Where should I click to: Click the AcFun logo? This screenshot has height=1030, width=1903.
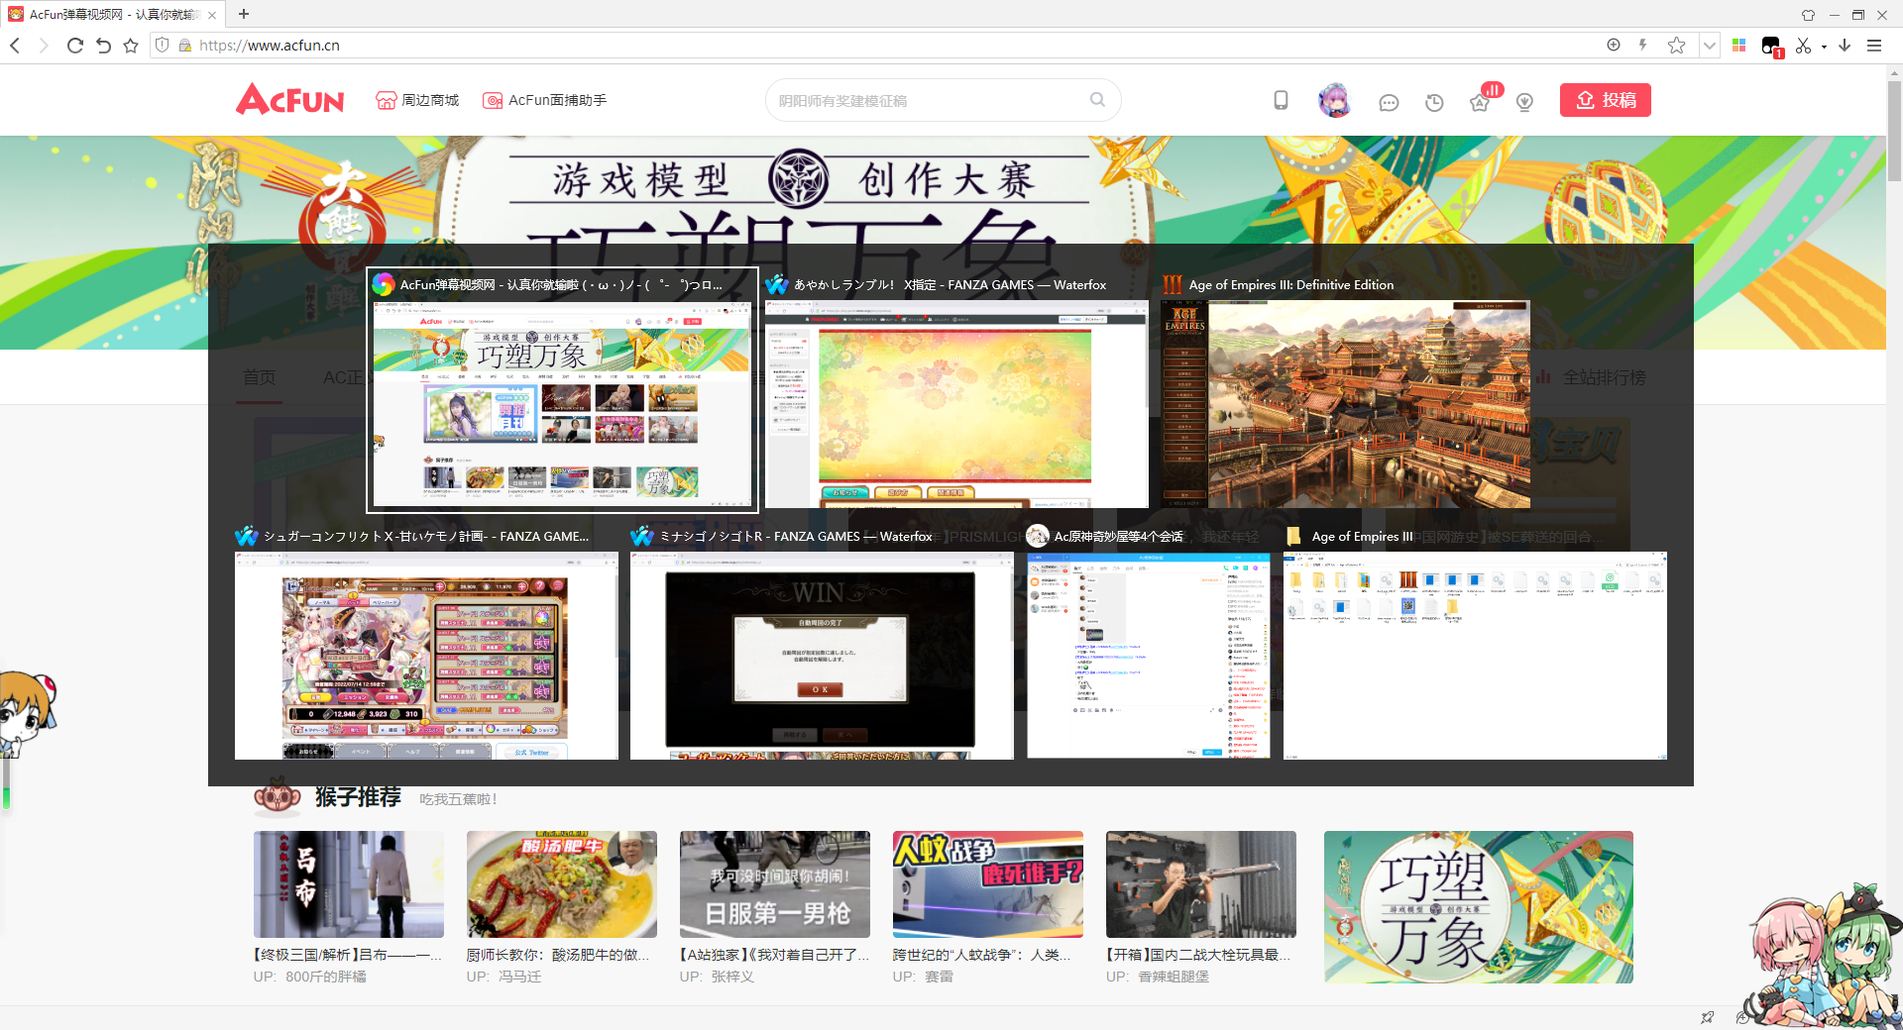289,100
